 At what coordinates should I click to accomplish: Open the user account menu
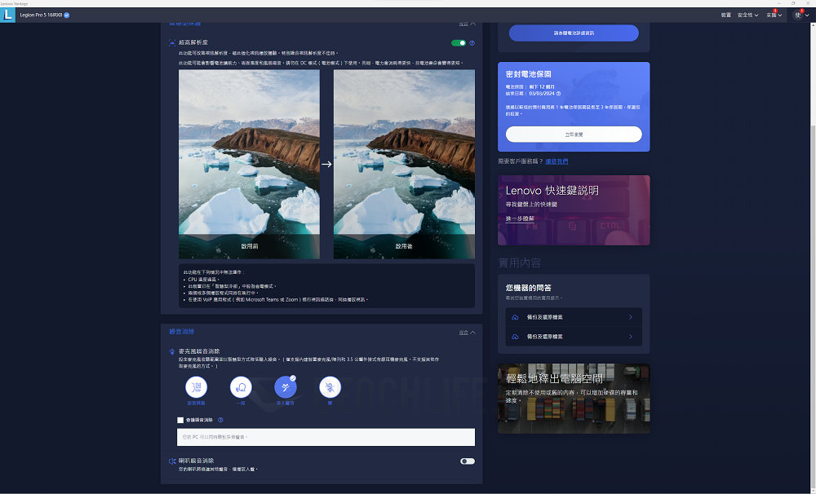click(801, 15)
